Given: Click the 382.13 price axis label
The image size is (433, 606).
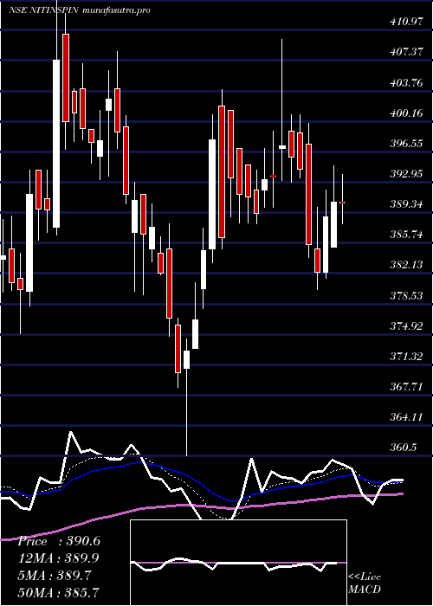Looking at the screenshot, I should (x=406, y=265).
